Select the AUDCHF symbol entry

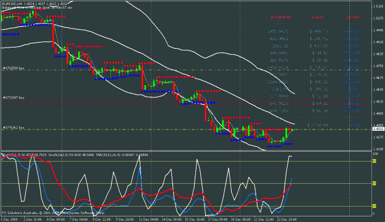352,110
